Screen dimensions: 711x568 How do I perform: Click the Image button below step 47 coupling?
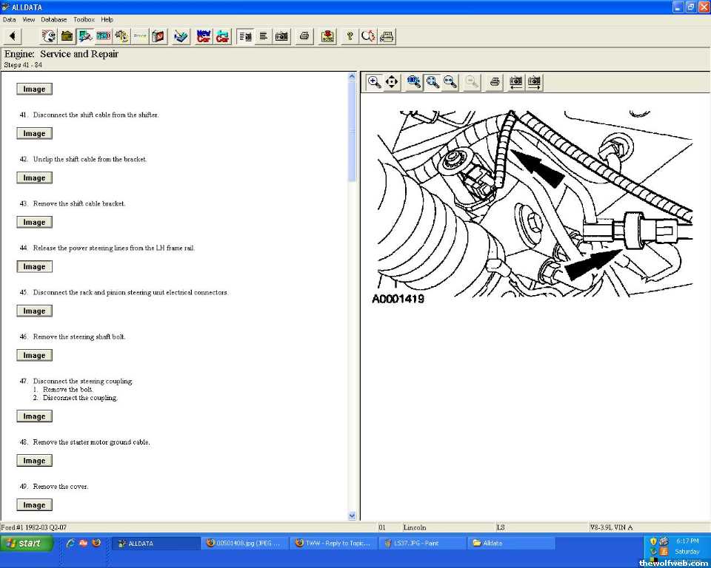34,416
